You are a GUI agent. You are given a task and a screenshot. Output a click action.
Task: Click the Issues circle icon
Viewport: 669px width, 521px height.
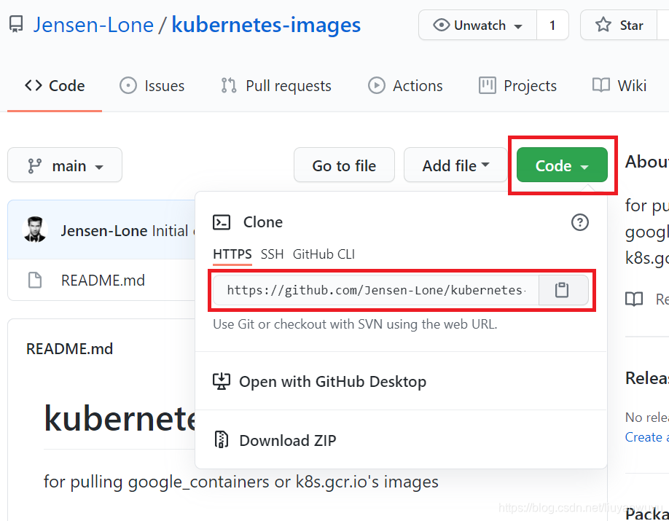tap(128, 86)
